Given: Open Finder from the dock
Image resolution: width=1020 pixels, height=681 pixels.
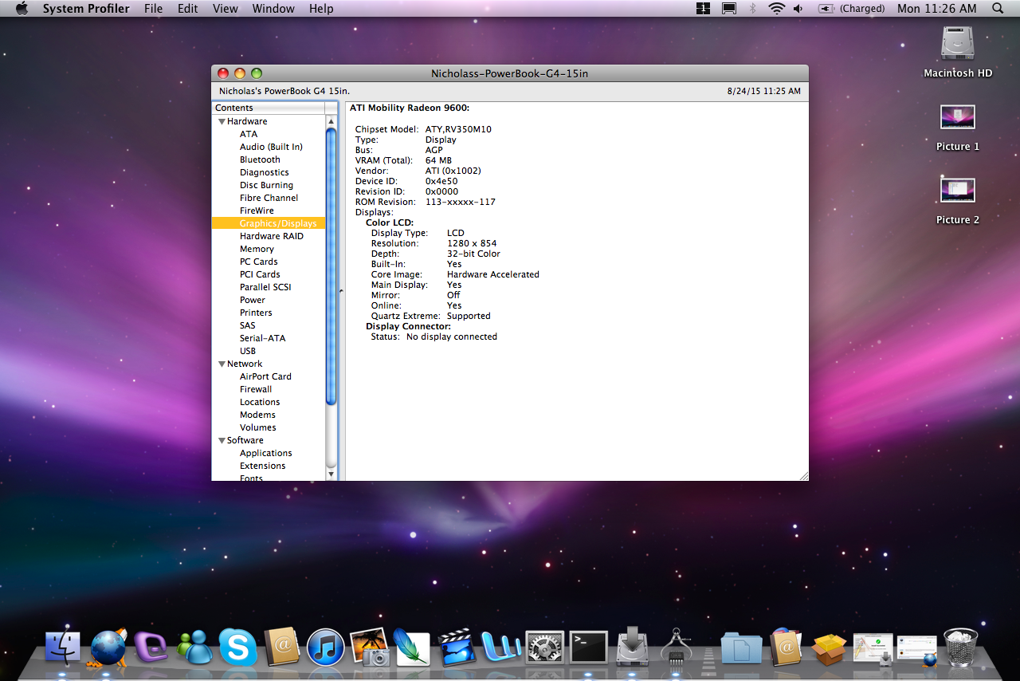Looking at the screenshot, I should [x=63, y=648].
